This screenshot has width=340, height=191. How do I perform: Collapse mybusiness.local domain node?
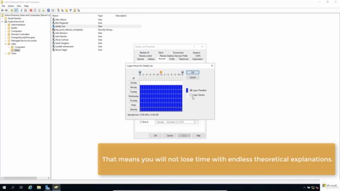2,22
